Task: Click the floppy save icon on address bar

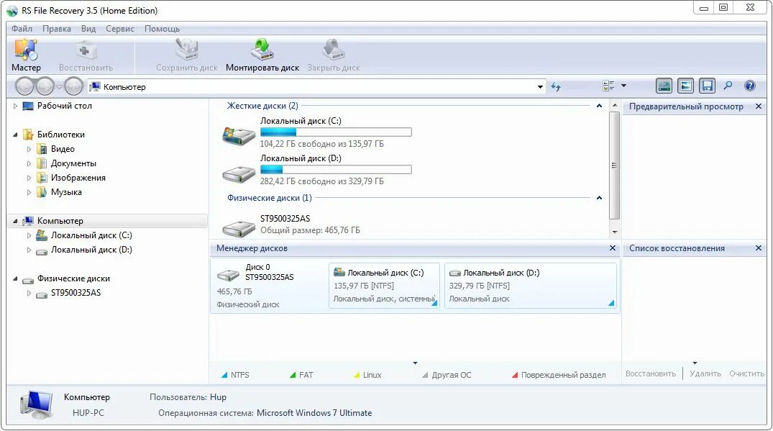Action: pyautogui.click(x=708, y=86)
